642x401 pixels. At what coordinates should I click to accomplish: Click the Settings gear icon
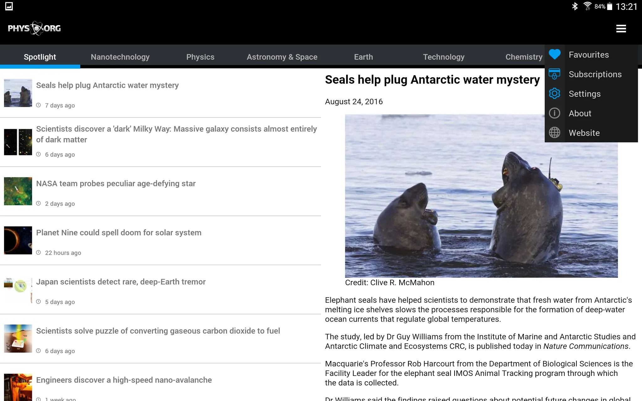pos(555,94)
